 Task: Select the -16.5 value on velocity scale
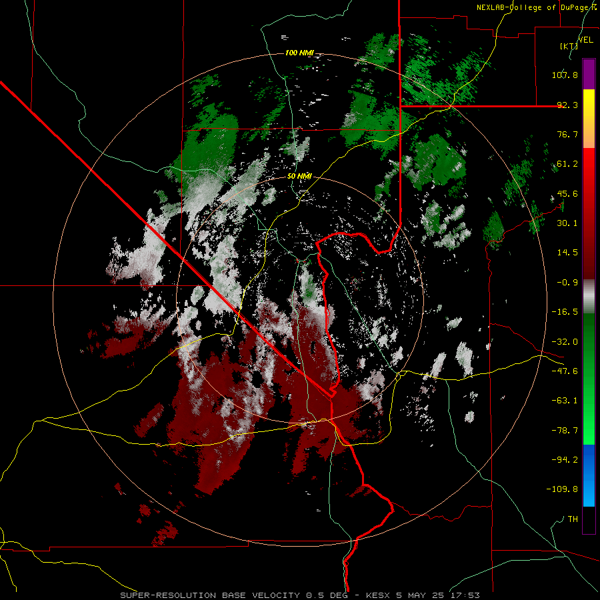pyautogui.click(x=565, y=312)
